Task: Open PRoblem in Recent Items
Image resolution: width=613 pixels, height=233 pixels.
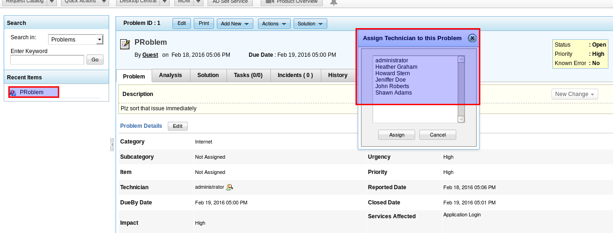Action: [31, 92]
